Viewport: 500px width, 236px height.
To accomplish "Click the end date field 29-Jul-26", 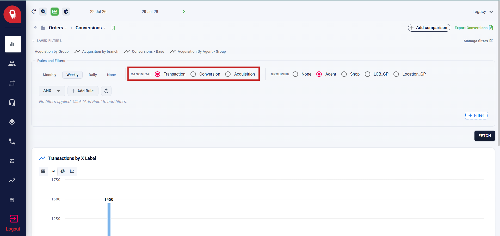I will 150,12.
